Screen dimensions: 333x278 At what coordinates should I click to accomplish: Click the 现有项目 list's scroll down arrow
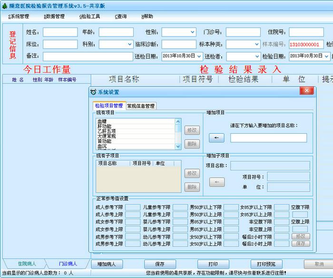coord(178,146)
